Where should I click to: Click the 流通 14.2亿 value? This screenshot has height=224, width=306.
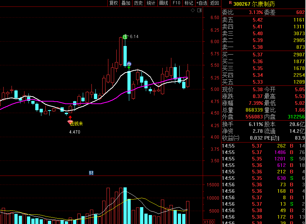(297, 131)
